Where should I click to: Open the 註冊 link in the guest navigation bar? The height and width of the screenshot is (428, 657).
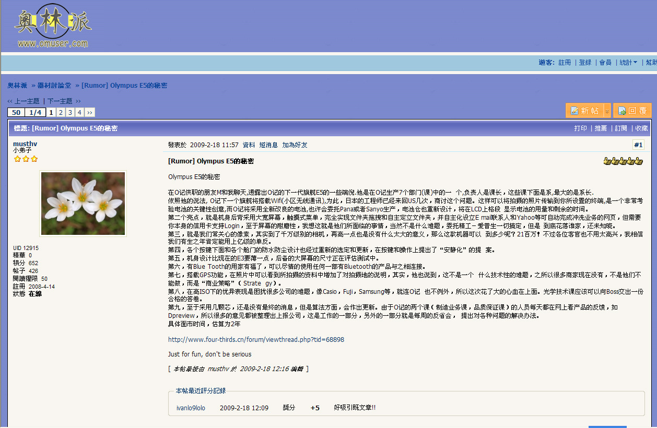pyautogui.click(x=565, y=63)
